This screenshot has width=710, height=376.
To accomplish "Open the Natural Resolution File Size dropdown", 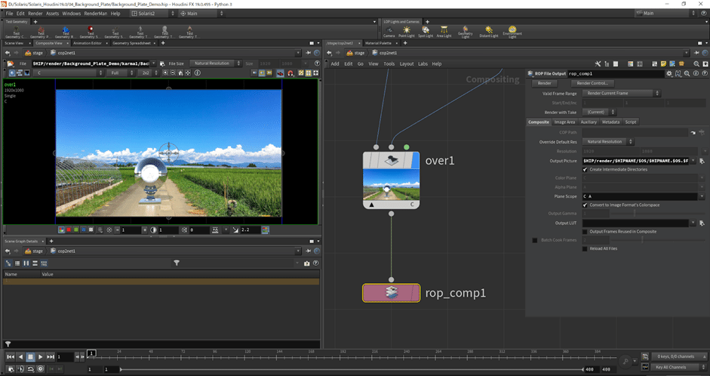I will [x=216, y=63].
